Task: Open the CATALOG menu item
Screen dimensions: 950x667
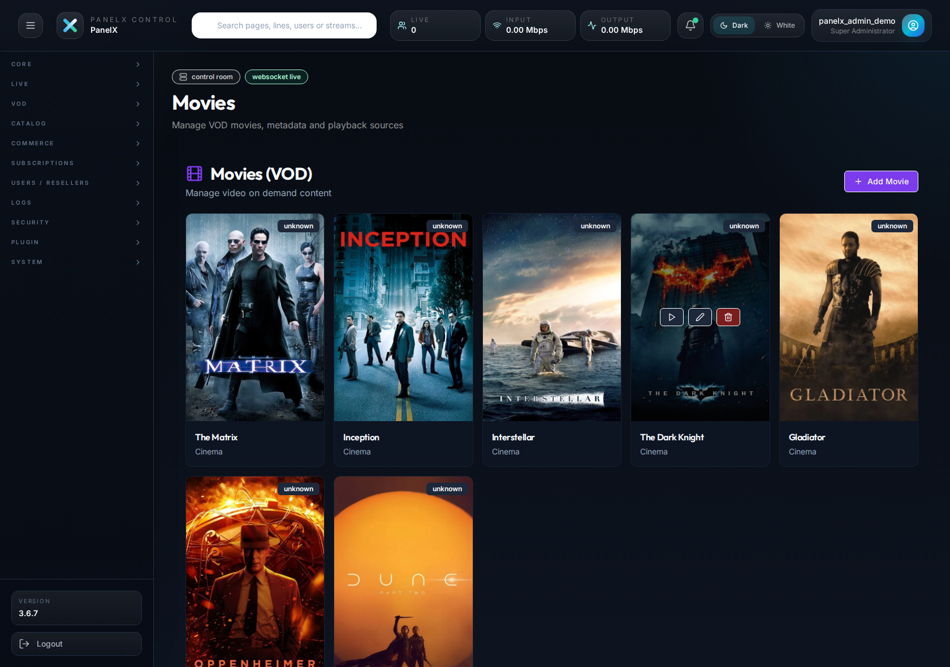Action: (76, 123)
